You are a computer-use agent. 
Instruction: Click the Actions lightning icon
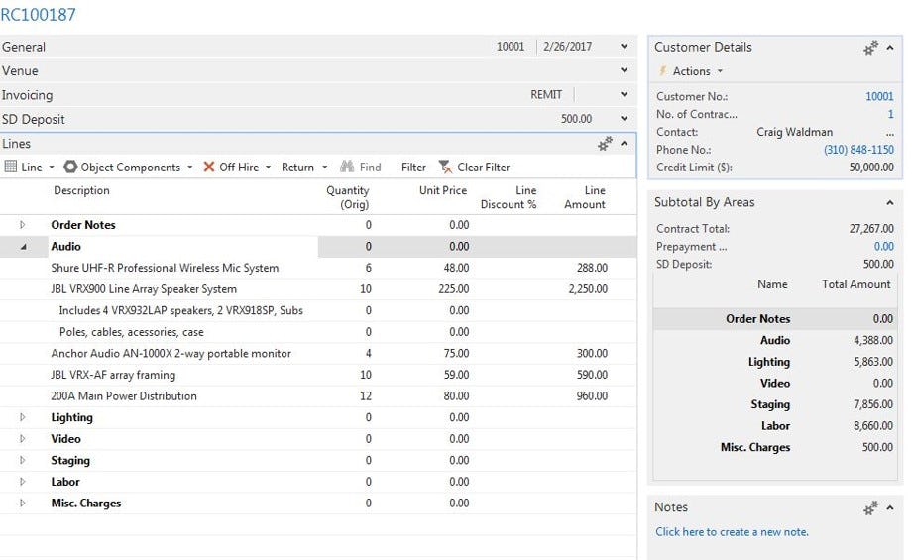tap(662, 71)
